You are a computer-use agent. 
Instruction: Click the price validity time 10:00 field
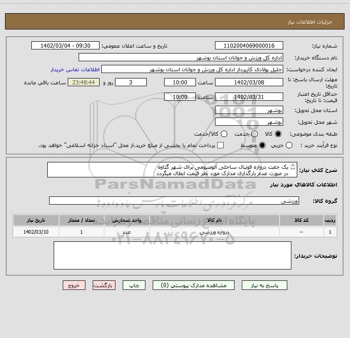[x=180, y=97]
